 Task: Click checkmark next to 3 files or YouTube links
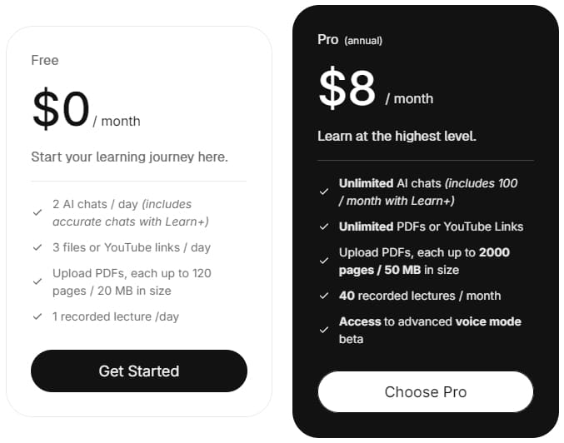37,247
